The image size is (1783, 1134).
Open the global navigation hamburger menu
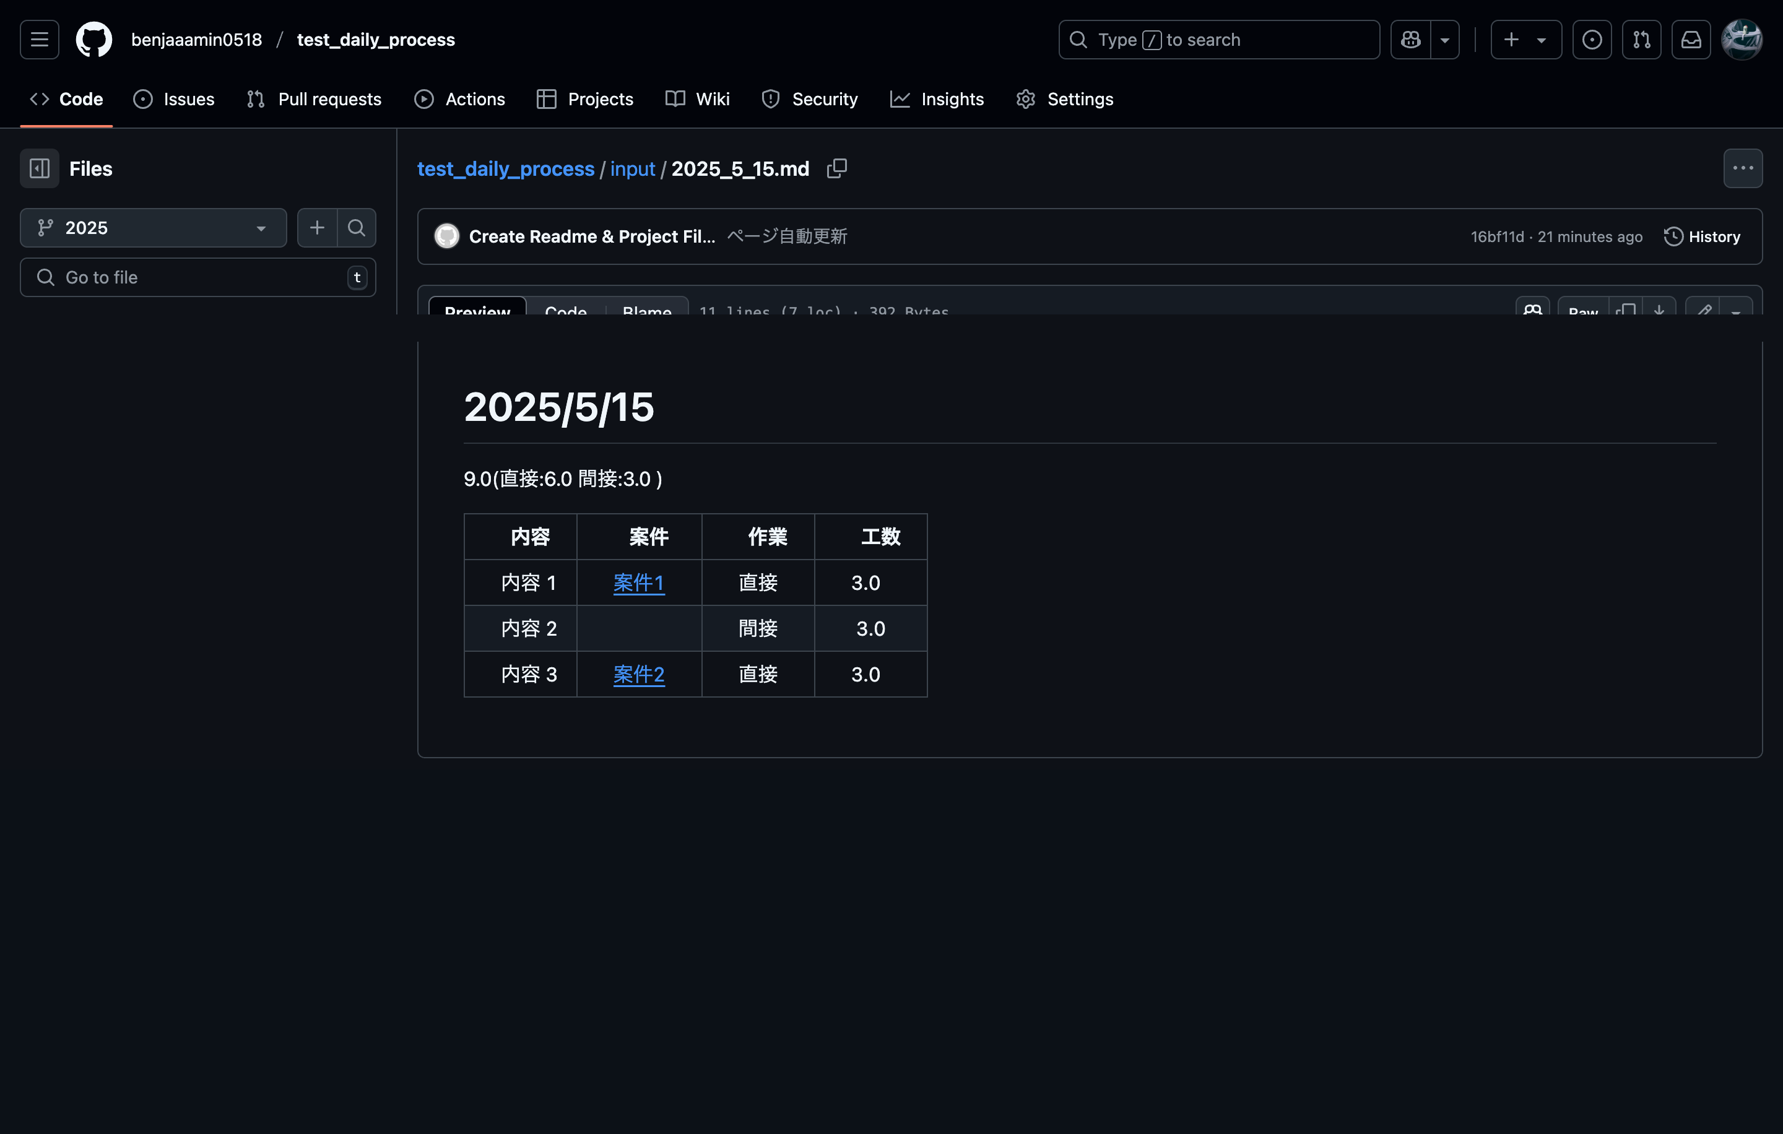pos(39,40)
